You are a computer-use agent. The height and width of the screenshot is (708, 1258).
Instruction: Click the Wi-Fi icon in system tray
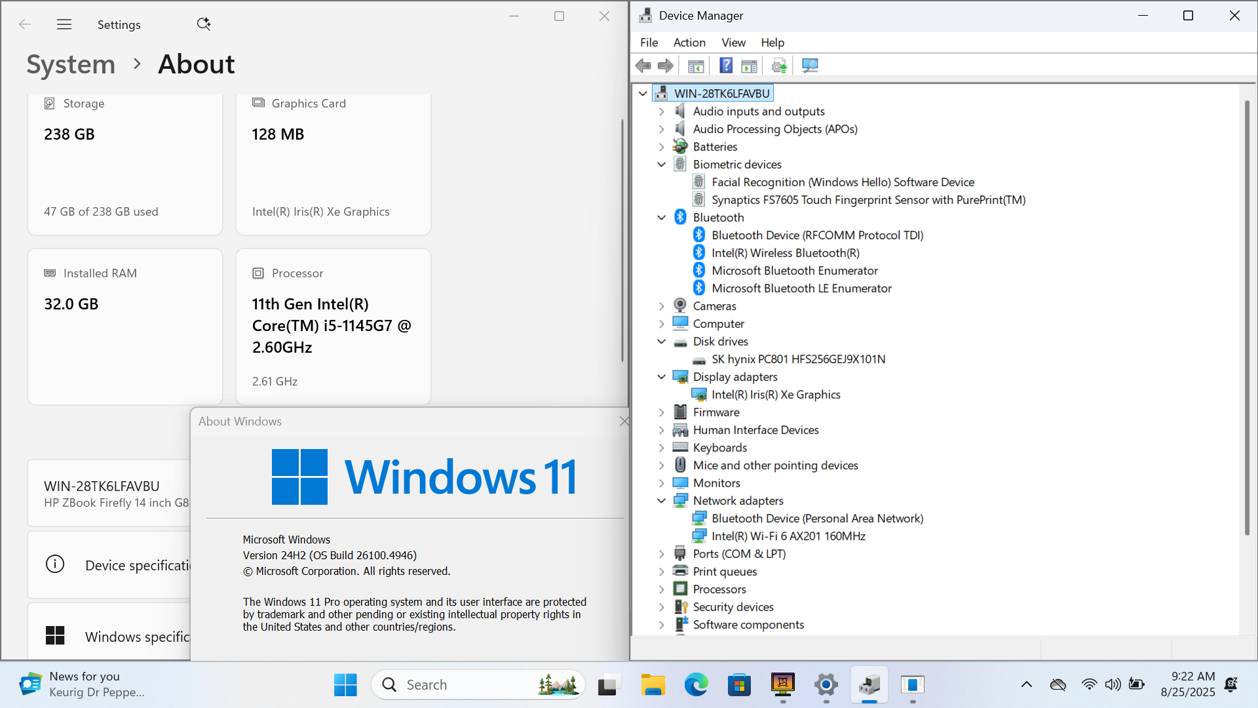coord(1089,684)
